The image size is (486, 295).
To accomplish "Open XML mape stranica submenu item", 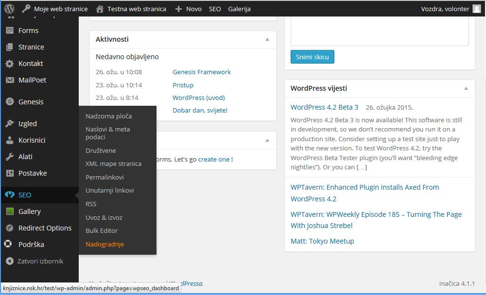I will click(x=113, y=164).
